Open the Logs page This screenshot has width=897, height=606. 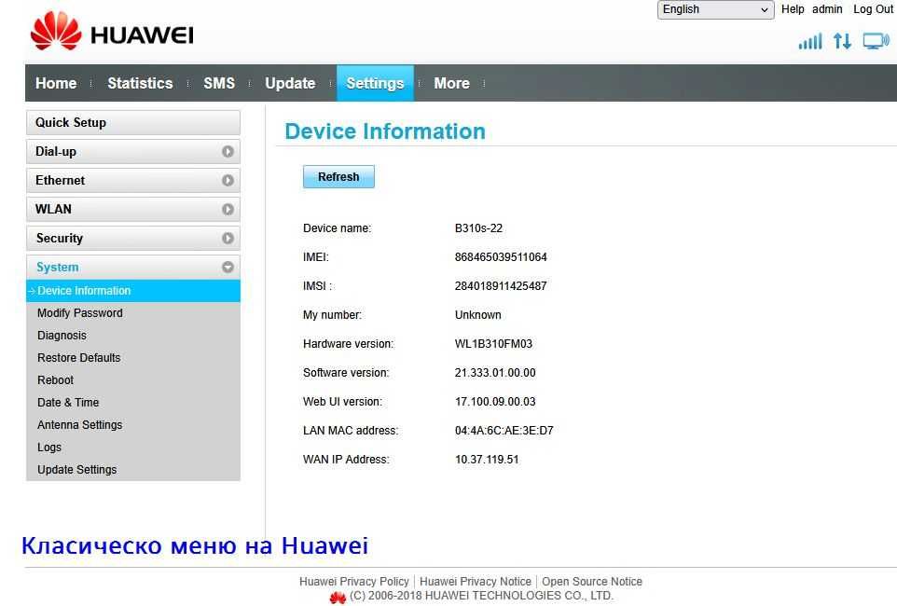(x=49, y=447)
